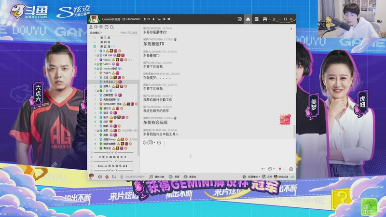The width and height of the screenshot is (386, 217).
Task: Open the video live tab icon
Action: (x=239, y=19)
